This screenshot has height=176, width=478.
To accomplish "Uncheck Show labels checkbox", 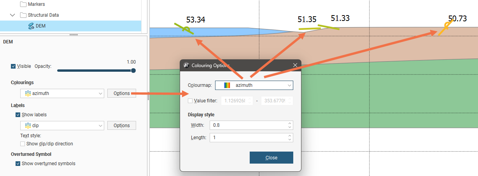I will point(18,115).
